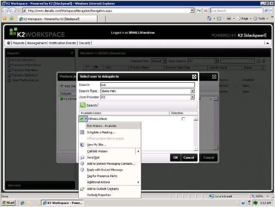Screen dimensions: 275x207
Task: Click OK in the delegate dialog
Action: click(x=176, y=158)
